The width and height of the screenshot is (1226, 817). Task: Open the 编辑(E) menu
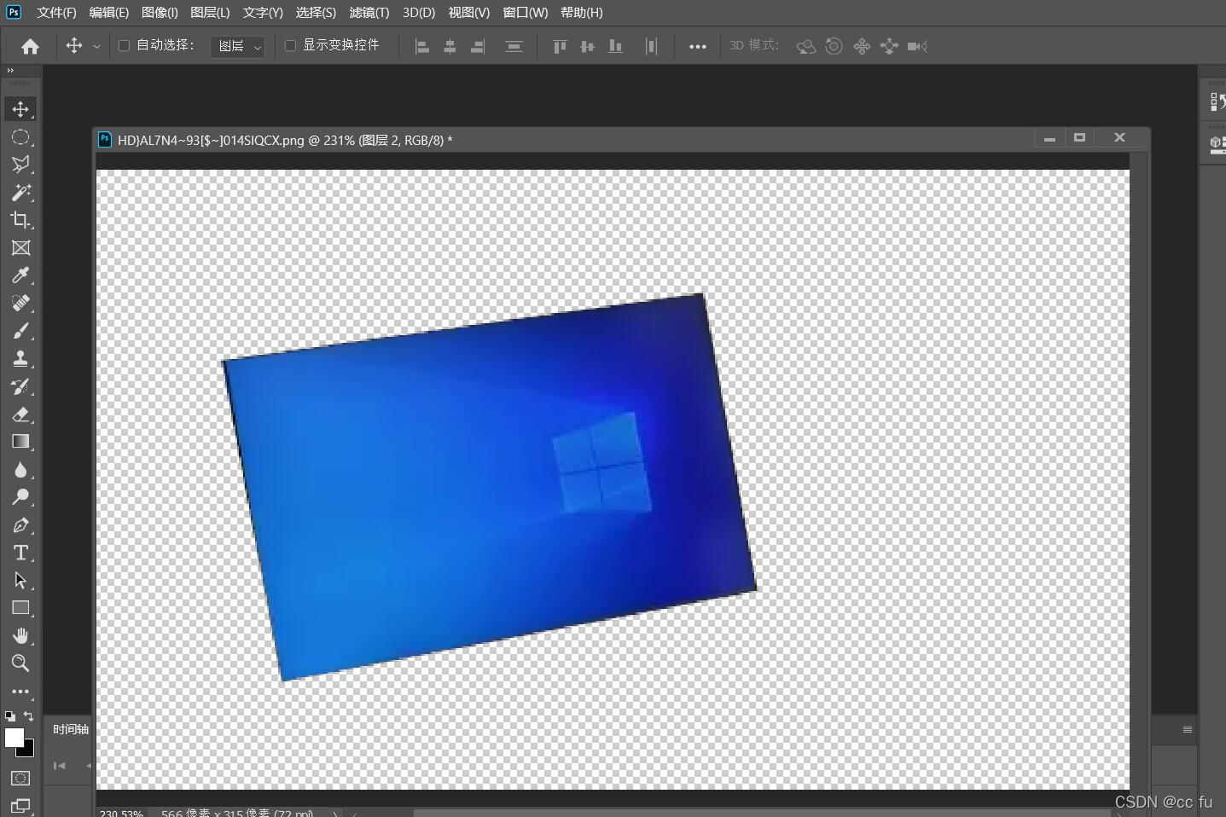[109, 12]
